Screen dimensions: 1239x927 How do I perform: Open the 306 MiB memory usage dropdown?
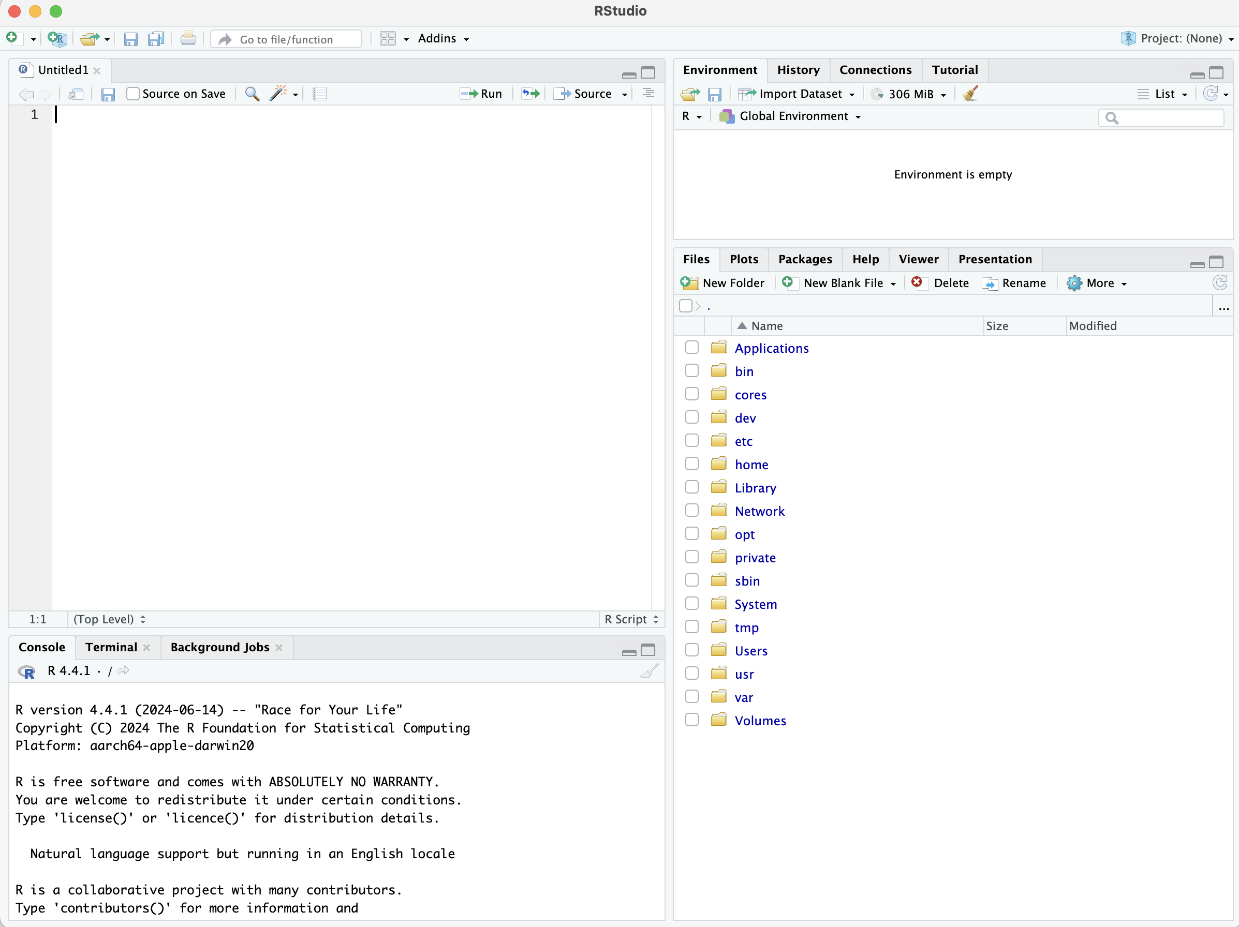(x=909, y=94)
